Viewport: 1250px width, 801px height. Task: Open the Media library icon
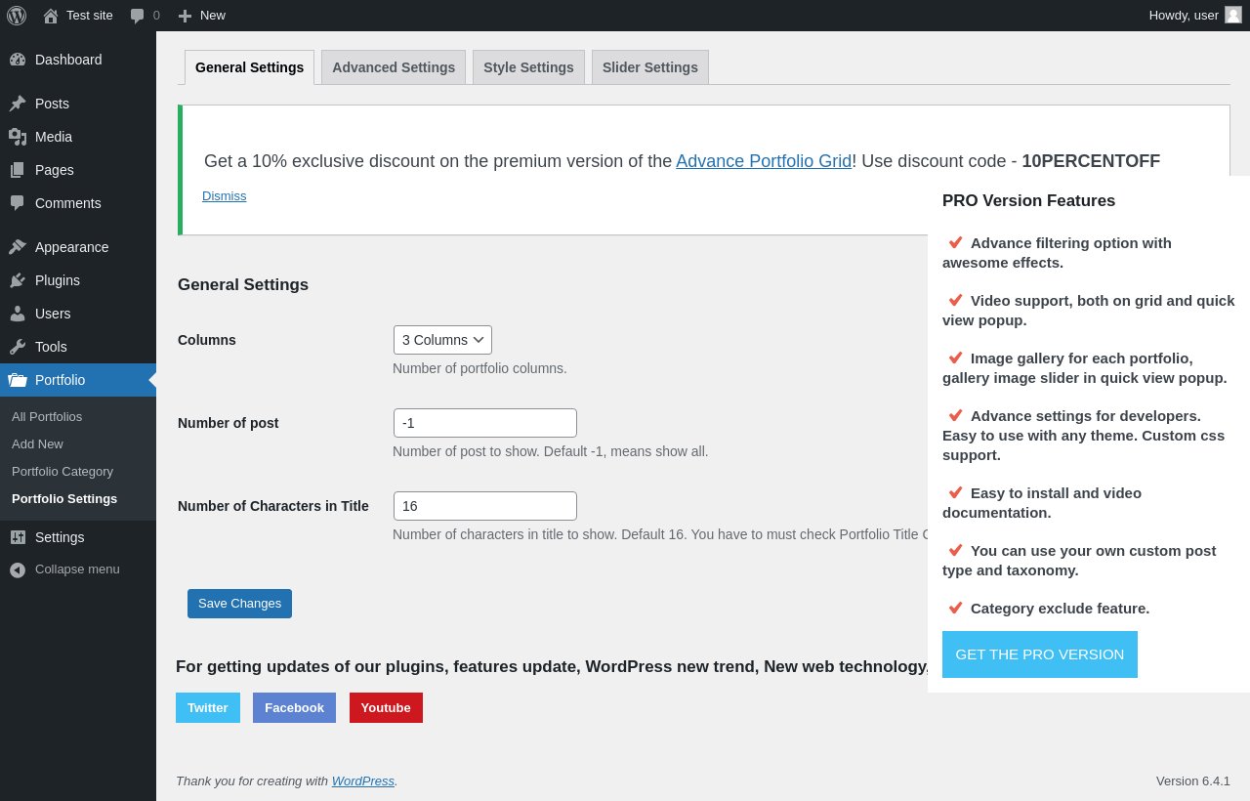pyautogui.click(x=18, y=137)
